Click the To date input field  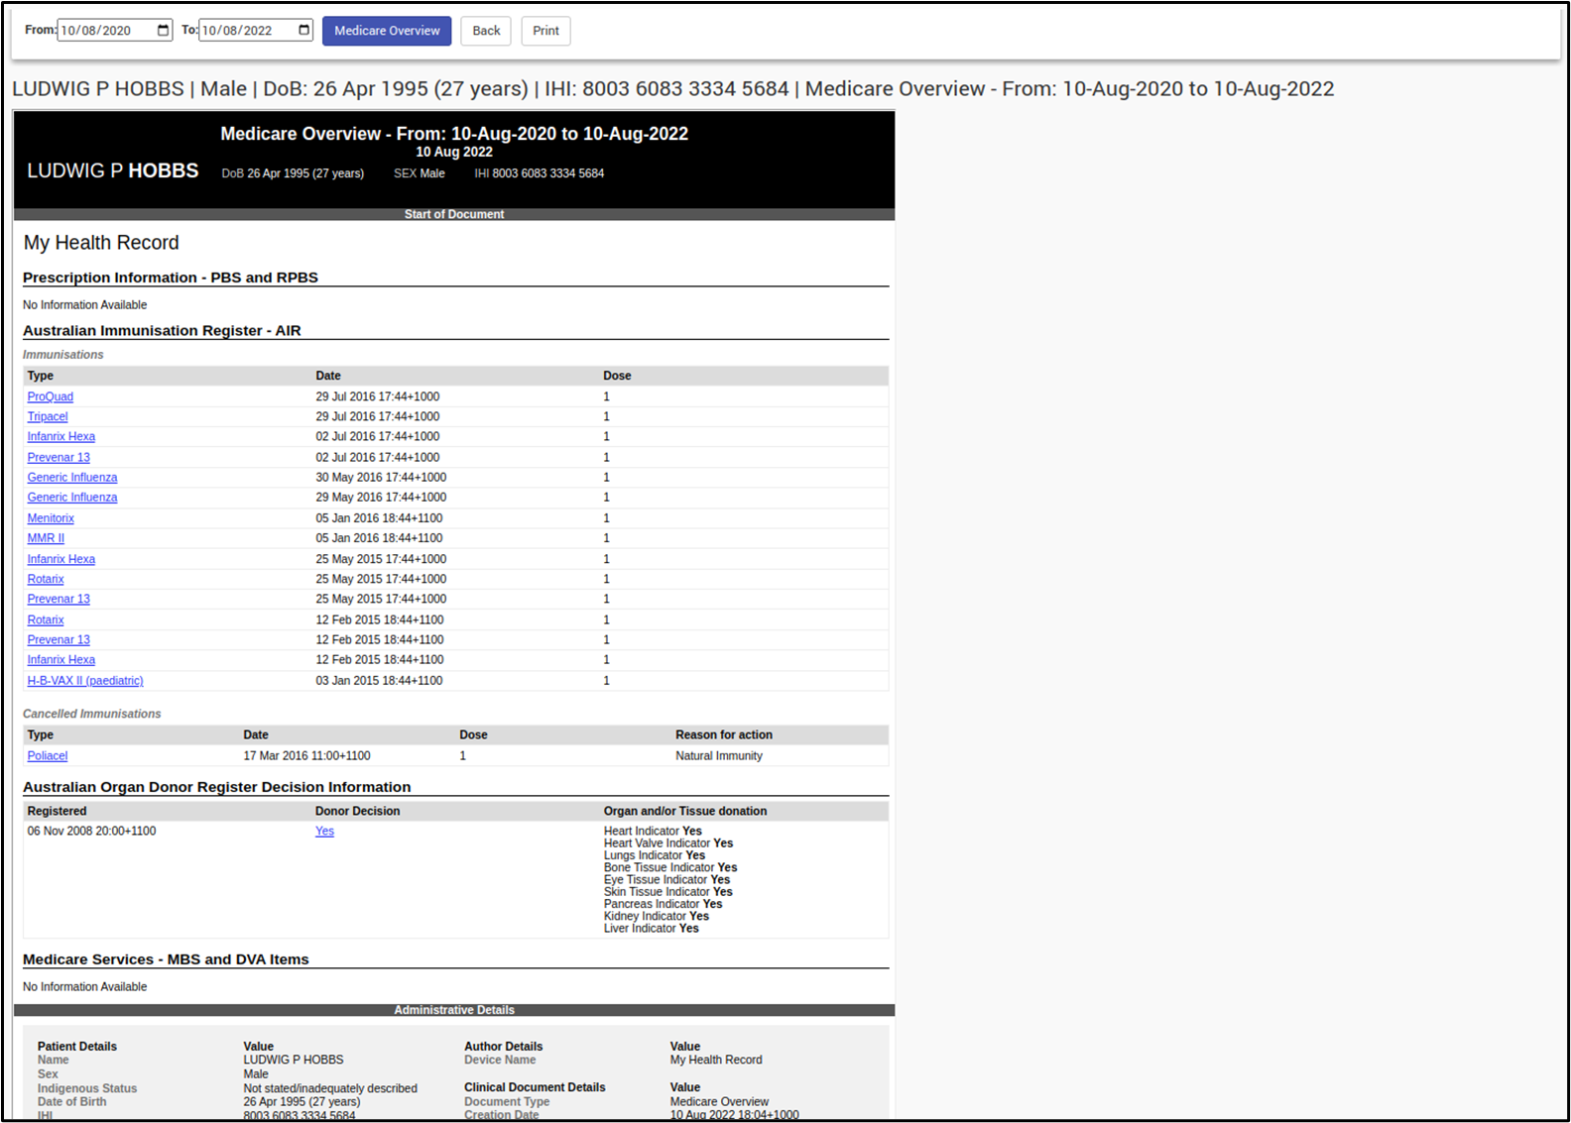click(x=256, y=31)
